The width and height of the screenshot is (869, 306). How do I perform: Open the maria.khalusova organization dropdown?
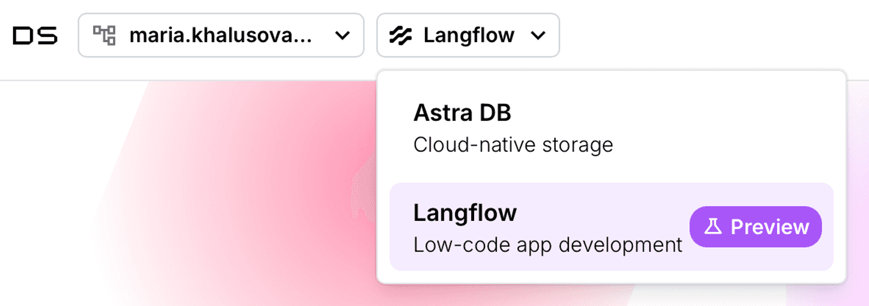(221, 35)
